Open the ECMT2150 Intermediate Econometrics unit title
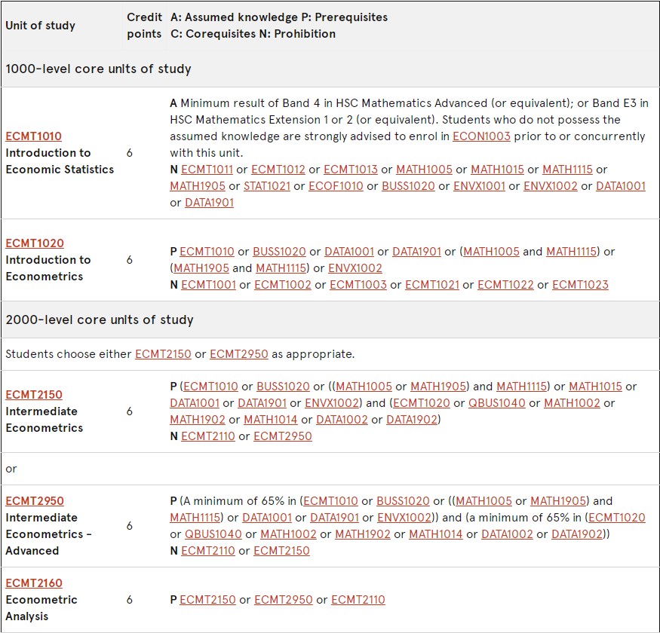The width and height of the screenshot is (660, 633). [x=34, y=395]
